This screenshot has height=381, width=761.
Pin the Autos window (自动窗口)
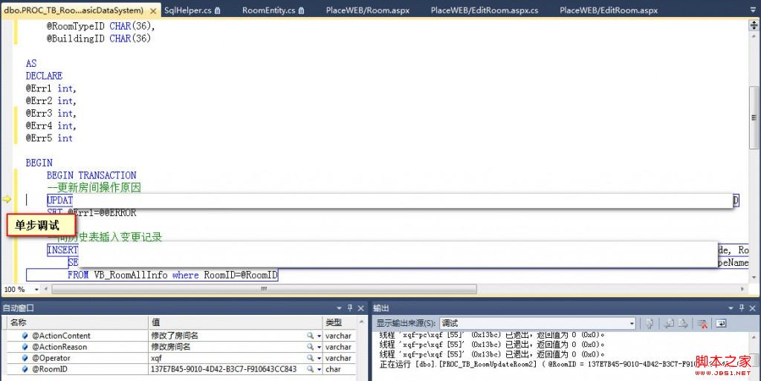click(x=350, y=307)
